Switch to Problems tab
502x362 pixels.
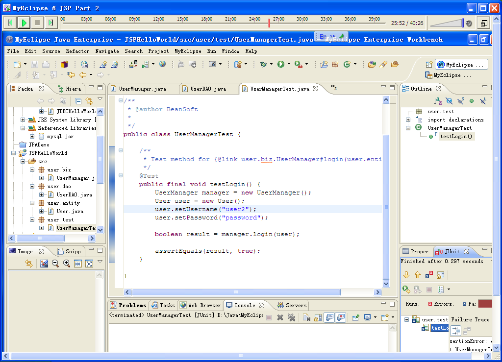pos(128,305)
